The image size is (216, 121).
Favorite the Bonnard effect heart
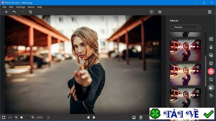tap(198, 43)
